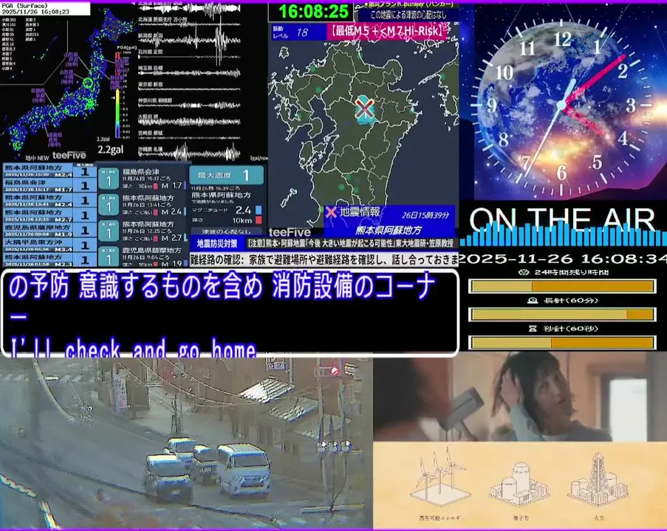The height and width of the screenshot is (531, 667).
Task: Click the 長針(60分) progress bar
Action: coord(562,314)
